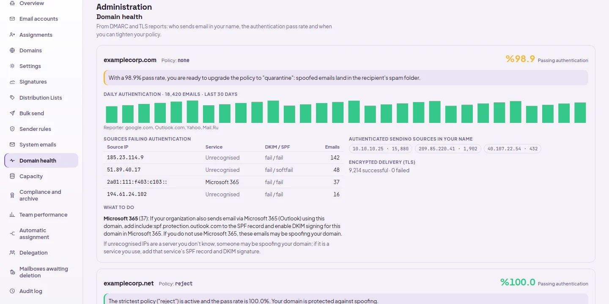The image size is (609, 304).
Task: Select the examplecorp.com domain heading
Action: 130,60
